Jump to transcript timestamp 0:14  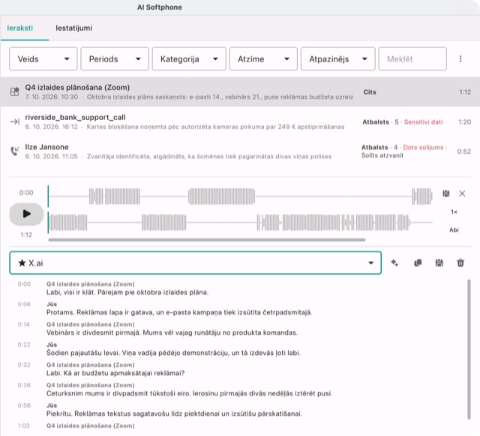(23, 324)
